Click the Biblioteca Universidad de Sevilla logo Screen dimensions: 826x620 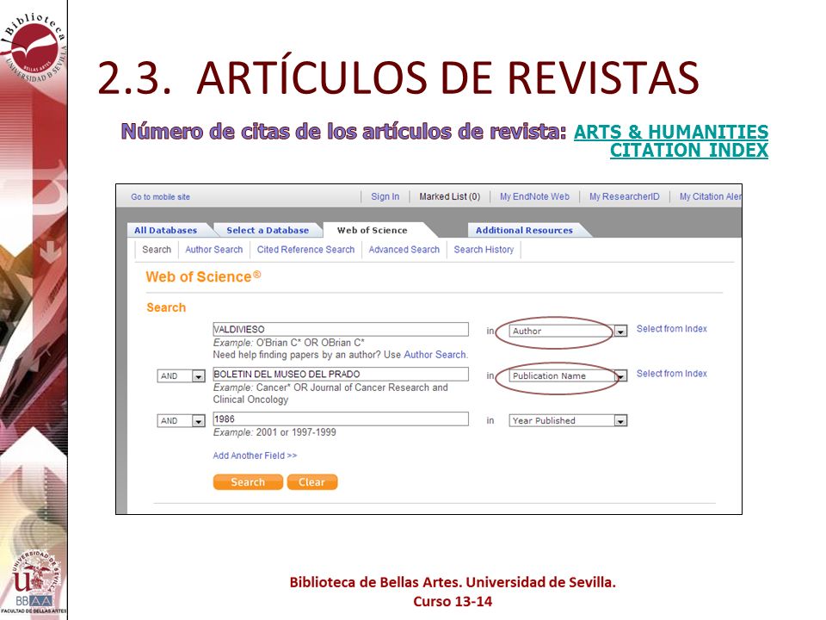[x=34, y=47]
